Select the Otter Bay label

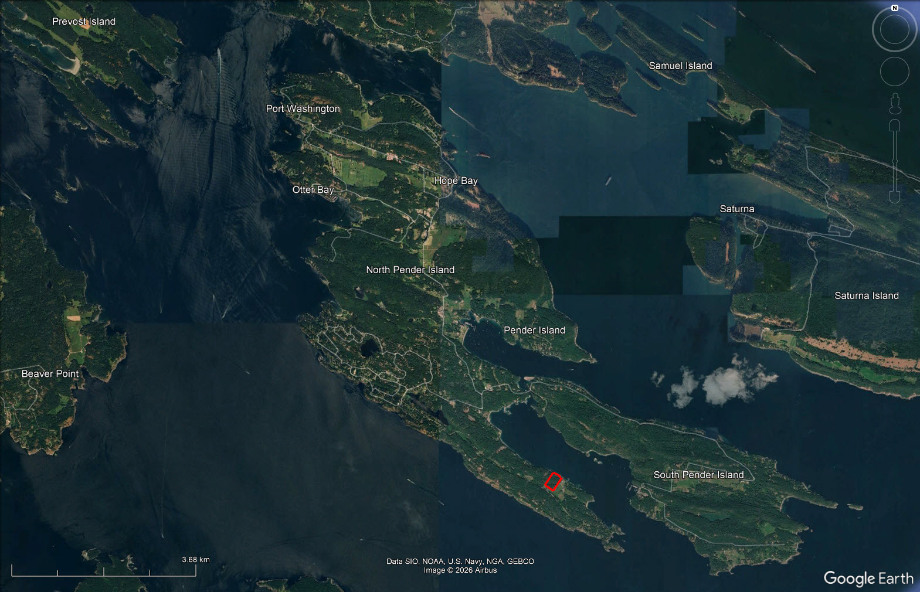[x=313, y=189]
